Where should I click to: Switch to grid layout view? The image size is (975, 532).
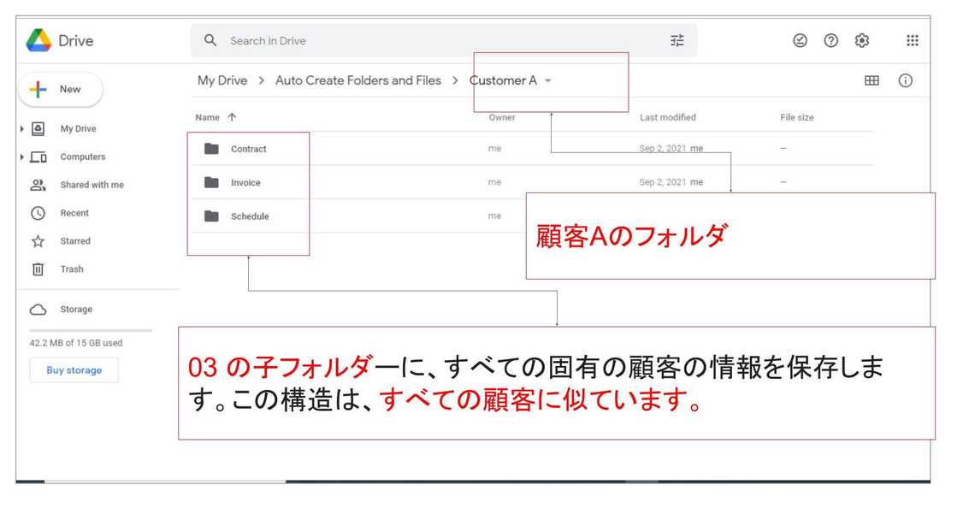click(x=872, y=80)
